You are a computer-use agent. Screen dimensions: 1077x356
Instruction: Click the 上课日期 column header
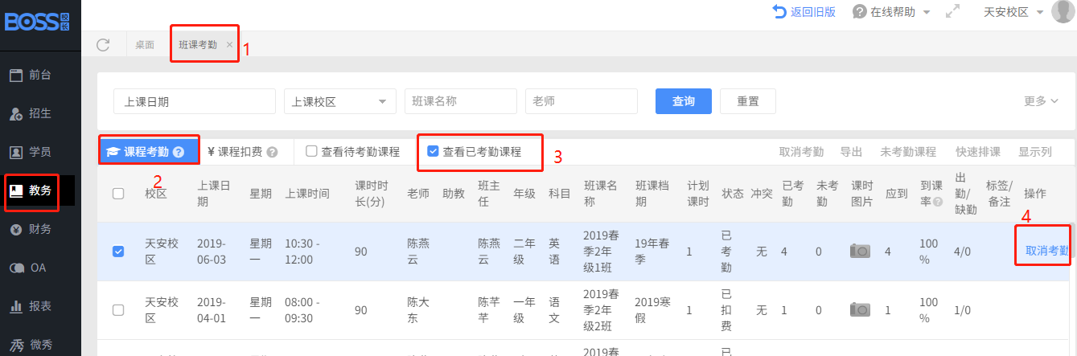tap(213, 193)
